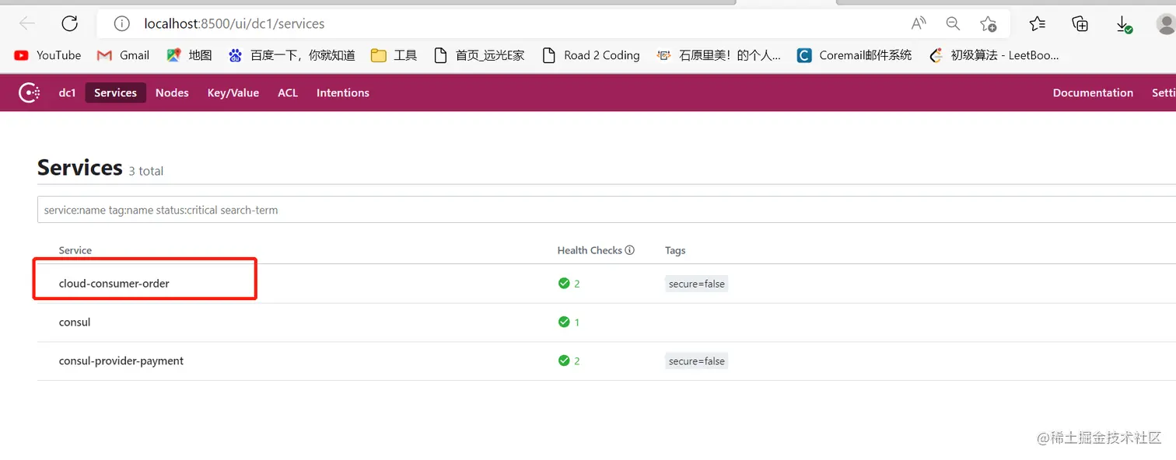Click the read aloud icon
The image size is (1176, 460).
(919, 24)
